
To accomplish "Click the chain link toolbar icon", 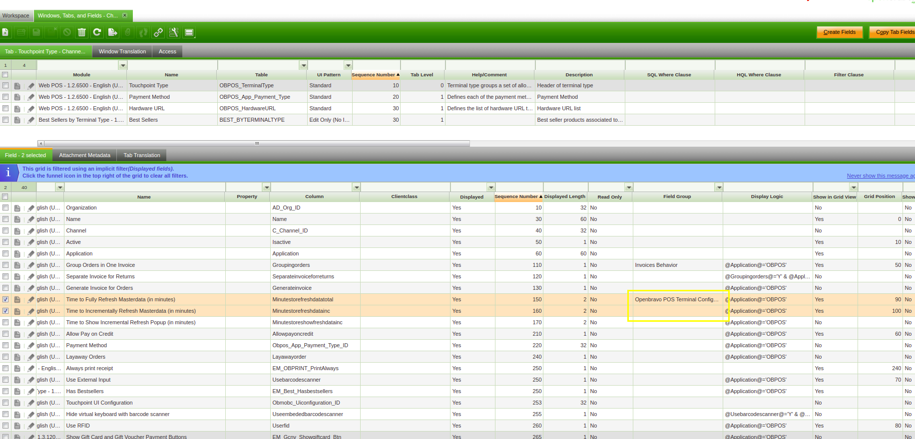I will tap(158, 32).
